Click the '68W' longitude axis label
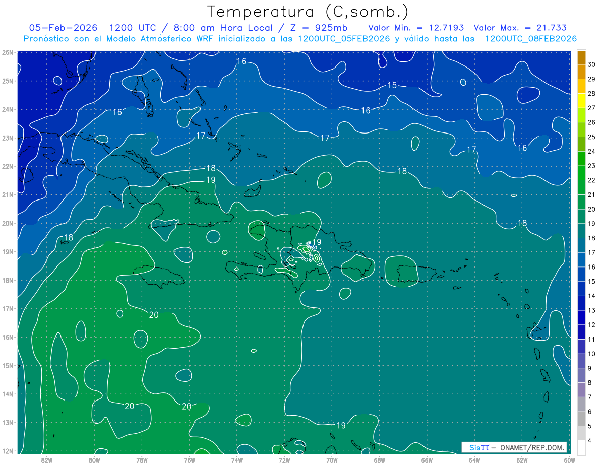This screenshot has width=605, height=467. 379,460
